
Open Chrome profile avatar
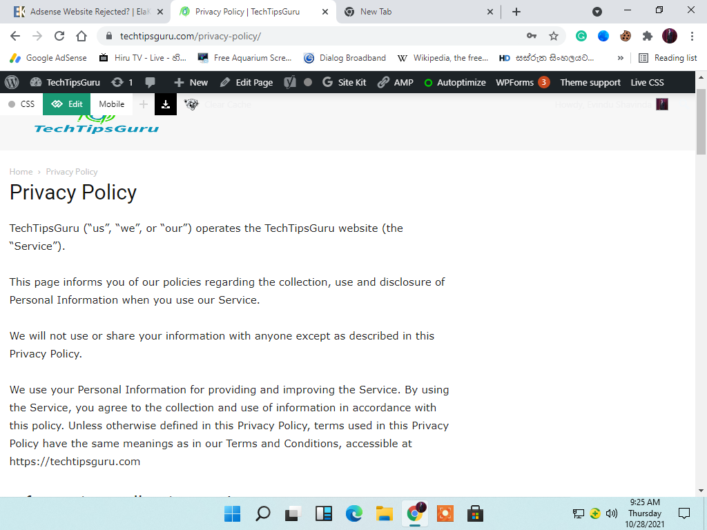pos(670,36)
